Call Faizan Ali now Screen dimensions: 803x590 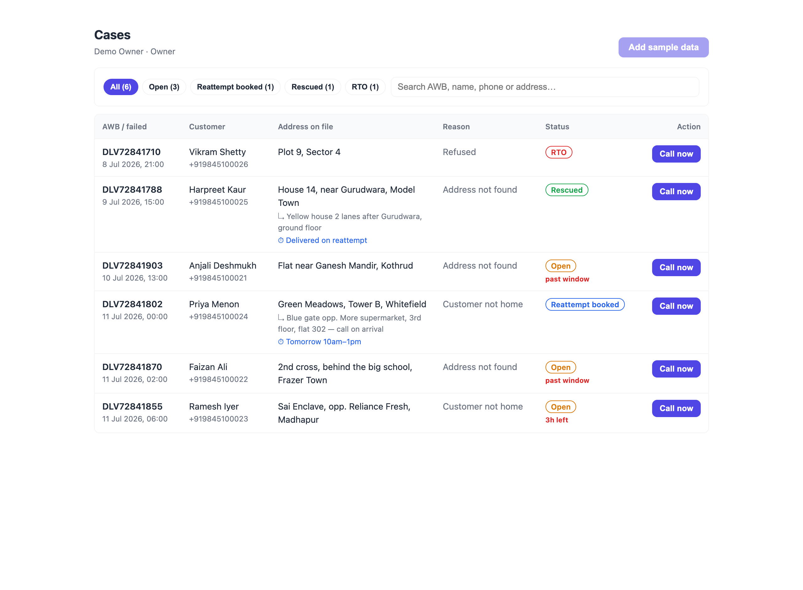click(x=676, y=369)
